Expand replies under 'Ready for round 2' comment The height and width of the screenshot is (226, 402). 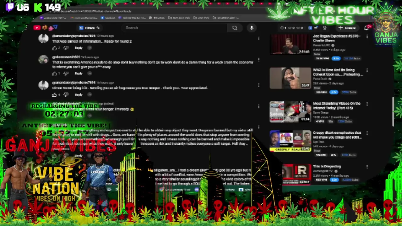tap(90, 48)
